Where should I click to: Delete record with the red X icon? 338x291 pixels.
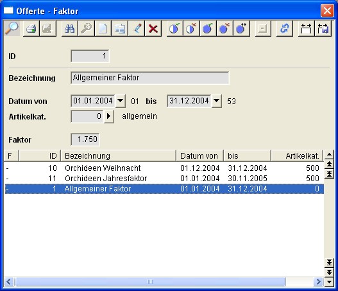pos(153,28)
